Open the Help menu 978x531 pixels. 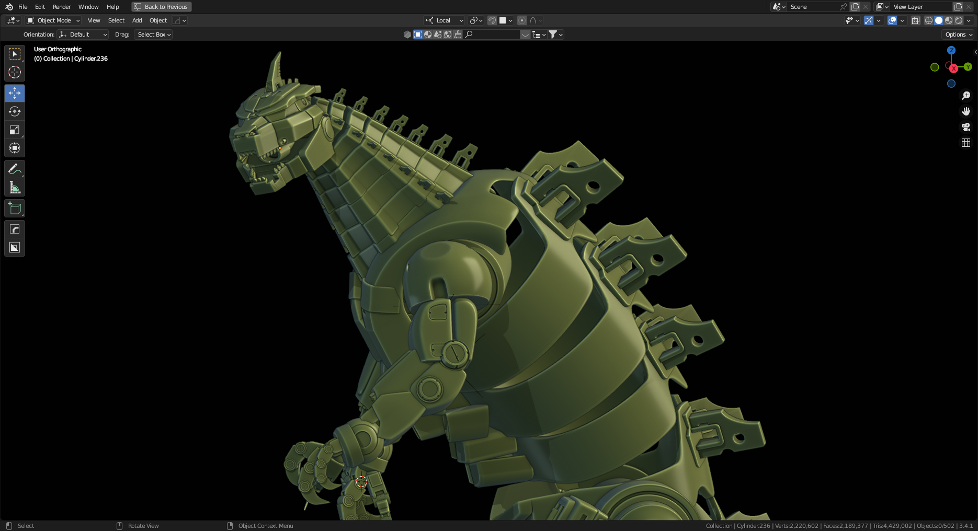[113, 7]
